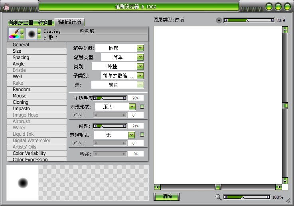The width and height of the screenshot is (294, 206).
Task: Click the 清除 clear button
Action: (166, 197)
